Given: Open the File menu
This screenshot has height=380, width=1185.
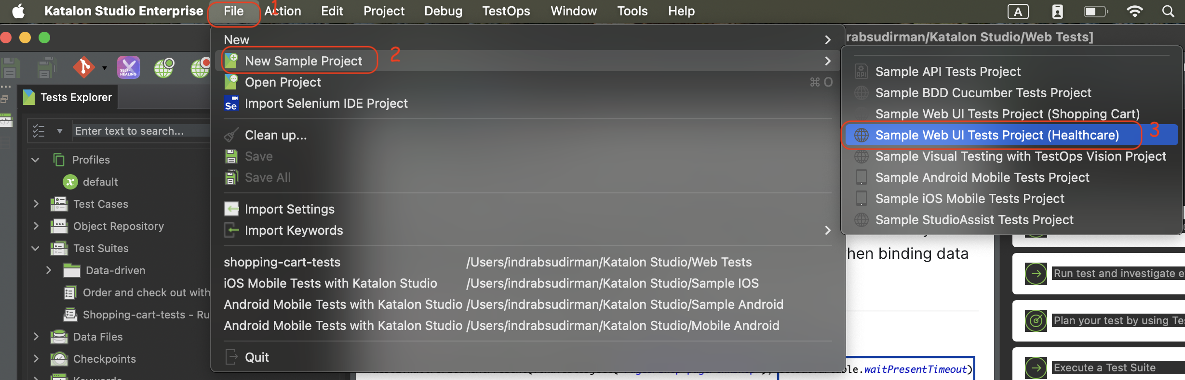Looking at the screenshot, I should pyautogui.click(x=234, y=11).
